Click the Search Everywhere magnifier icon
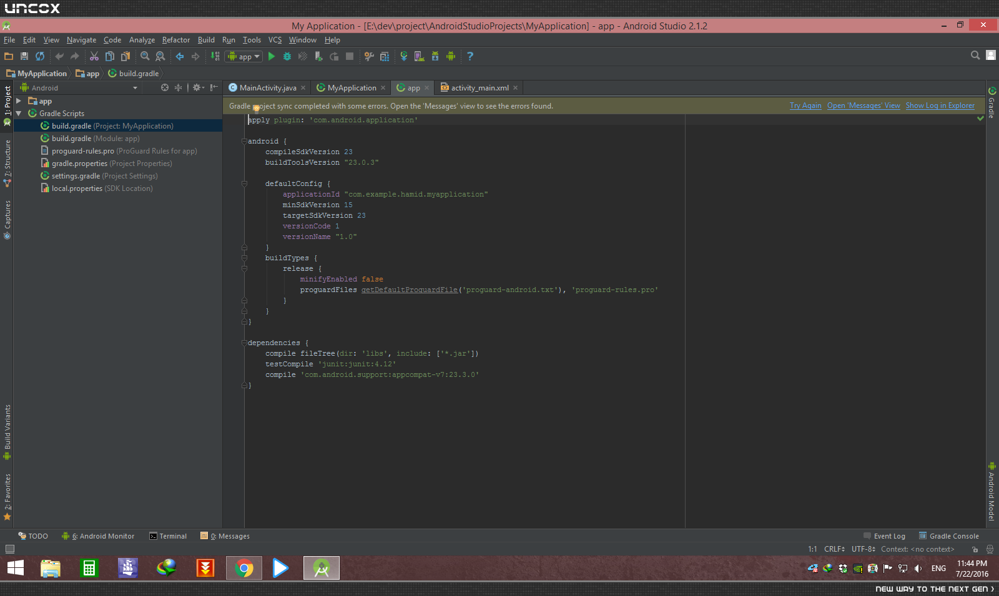999x596 pixels. (975, 56)
